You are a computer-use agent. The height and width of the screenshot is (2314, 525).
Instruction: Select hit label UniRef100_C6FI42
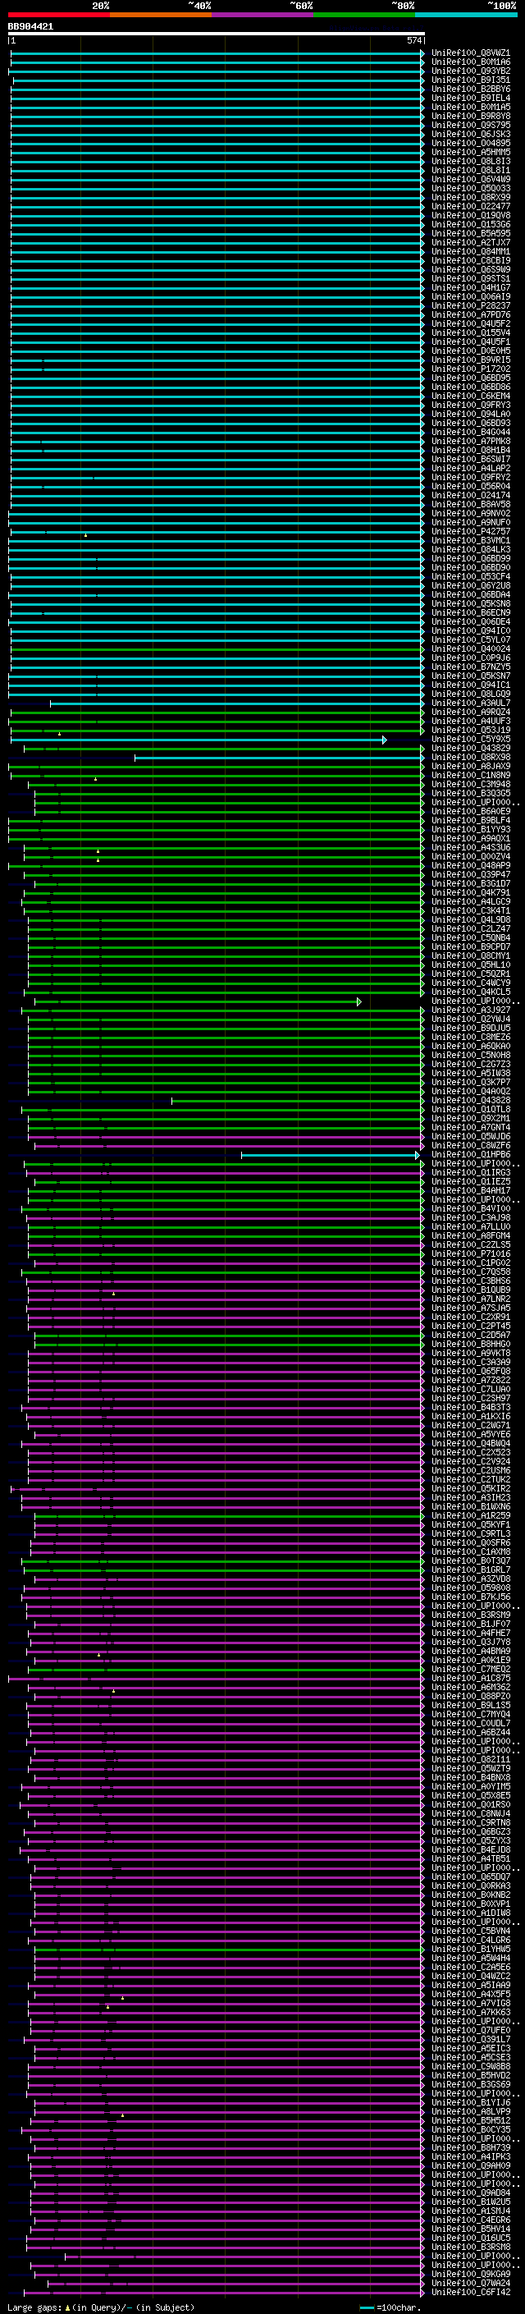pos(471,2293)
